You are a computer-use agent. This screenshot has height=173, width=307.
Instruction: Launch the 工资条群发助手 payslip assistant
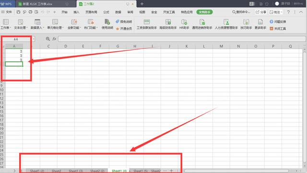point(147,24)
